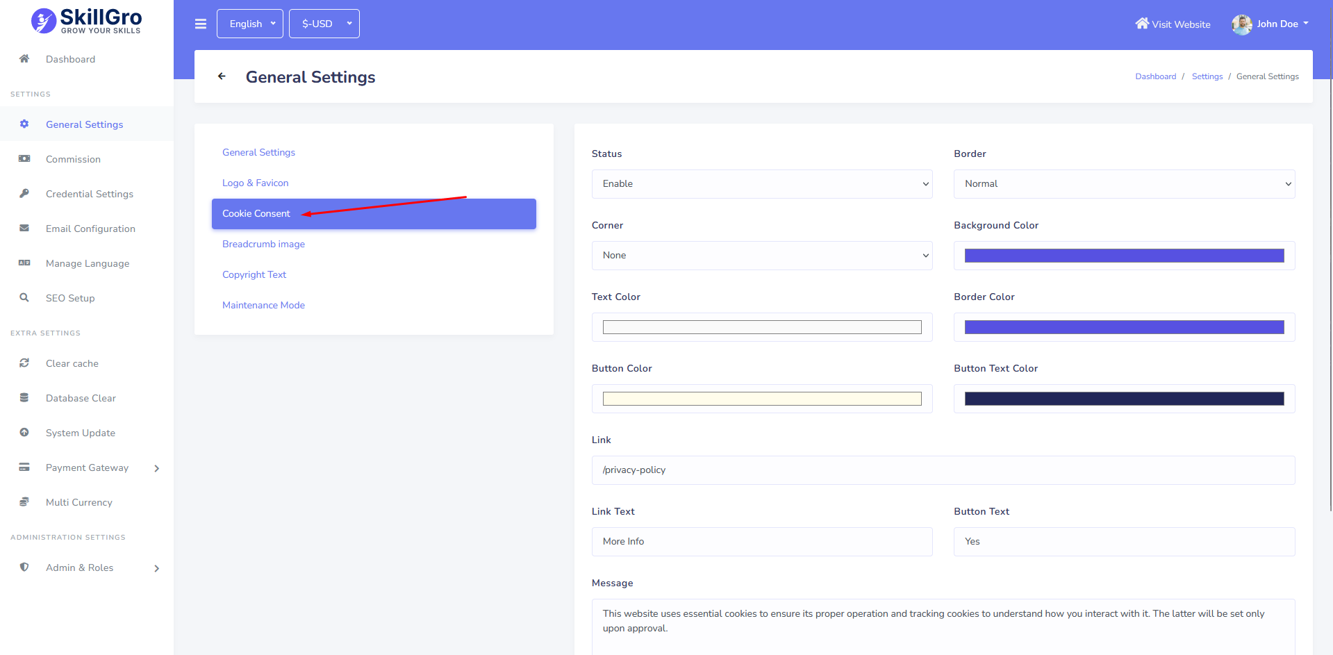Image resolution: width=1333 pixels, height=655 pixels.
Task: Click the Link Text field More Info
Action: tap(762, 542)
